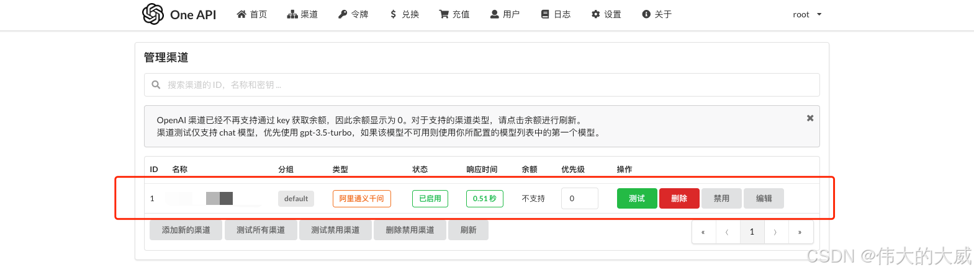Delete channel 1 with 删除 button
Screen dimensions: 974x273
coord(679,199)
